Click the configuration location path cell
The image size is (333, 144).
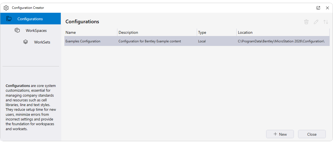[x=281, y=41]
